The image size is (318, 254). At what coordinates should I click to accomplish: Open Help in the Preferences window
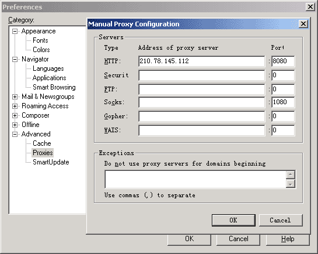(x=288, y=240)
